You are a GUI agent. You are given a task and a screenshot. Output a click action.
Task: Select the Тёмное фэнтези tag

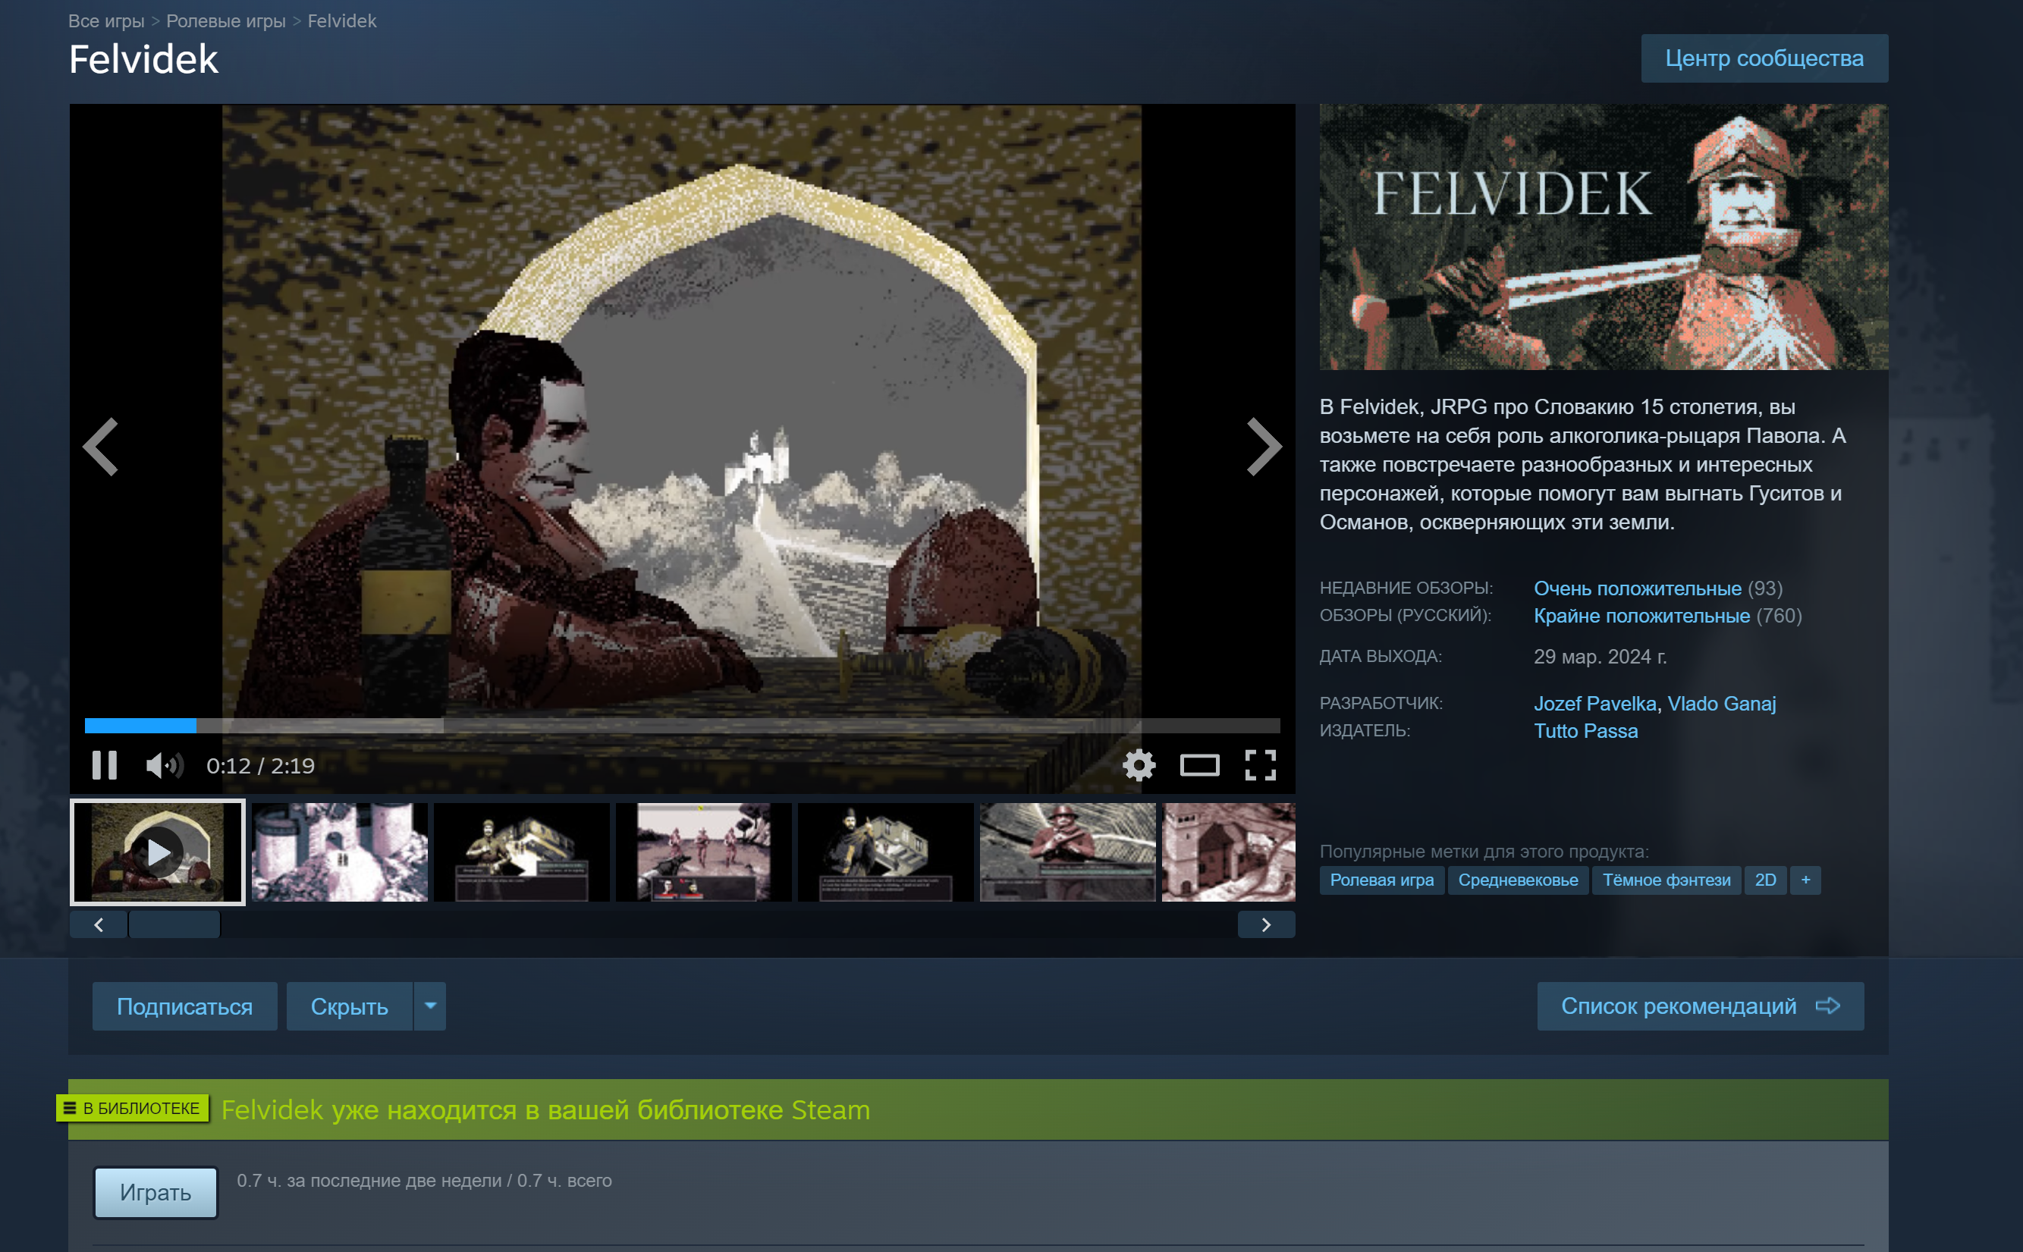[x=1666, y=880]
